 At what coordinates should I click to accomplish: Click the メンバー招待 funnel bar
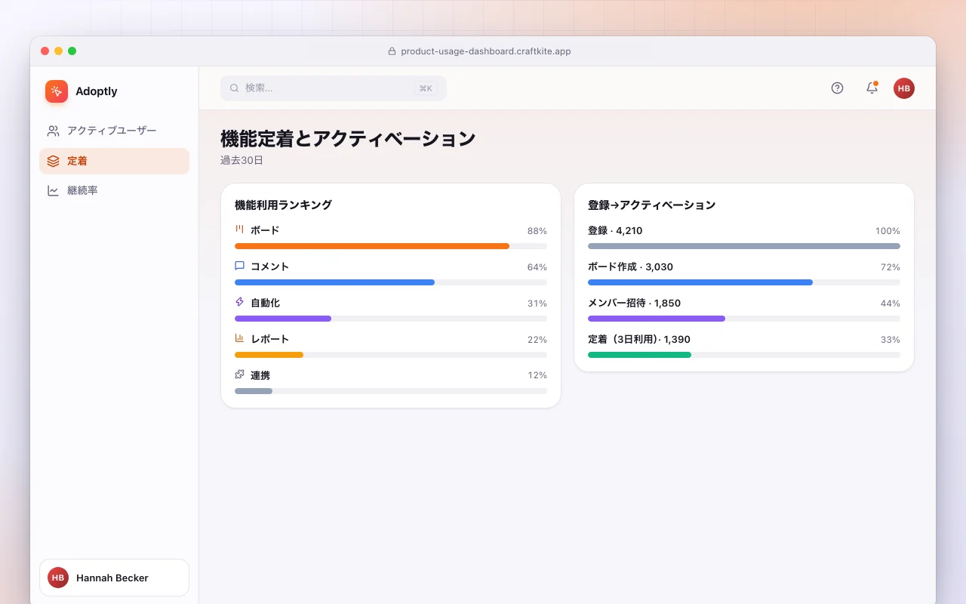(x=657, y=319)
